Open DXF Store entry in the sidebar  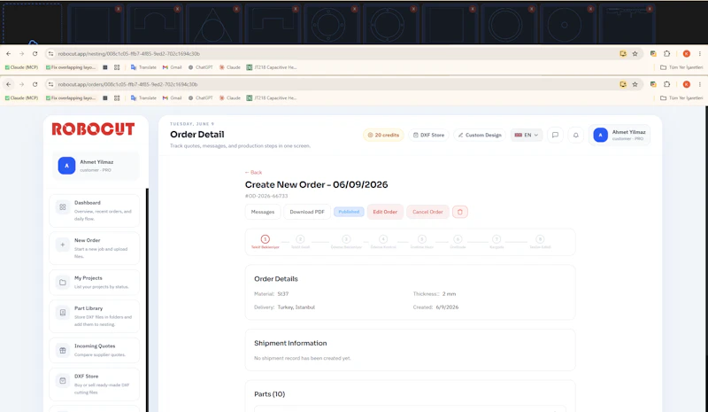pos(95,384)
